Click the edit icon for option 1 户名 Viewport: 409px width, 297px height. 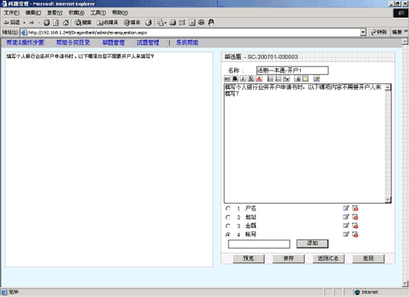pos(346,208)
